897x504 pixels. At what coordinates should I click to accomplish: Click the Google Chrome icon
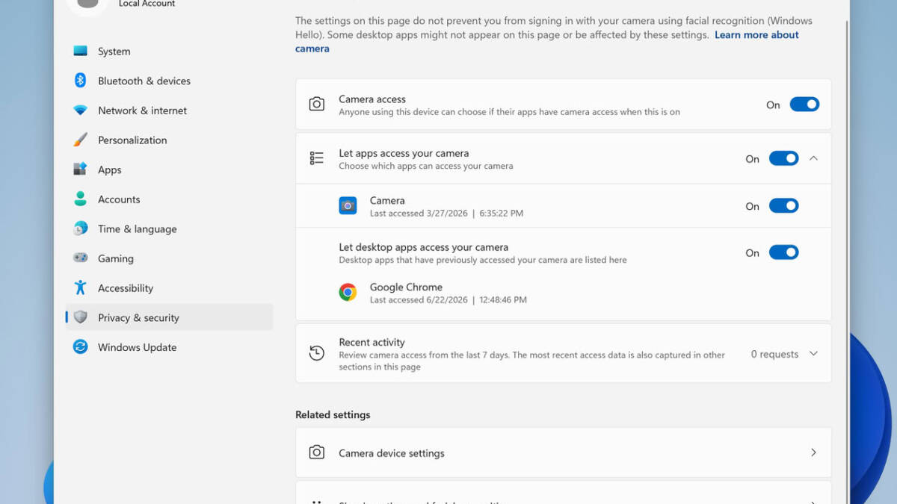[x=348, y=293]
